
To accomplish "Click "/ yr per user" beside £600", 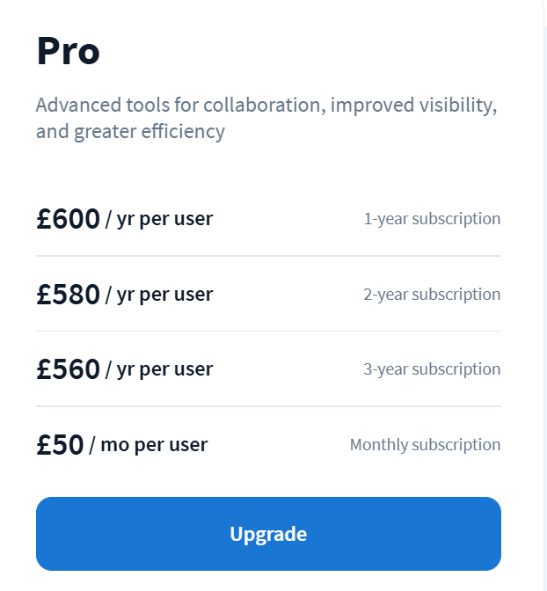I will click(x=159, y=219).
